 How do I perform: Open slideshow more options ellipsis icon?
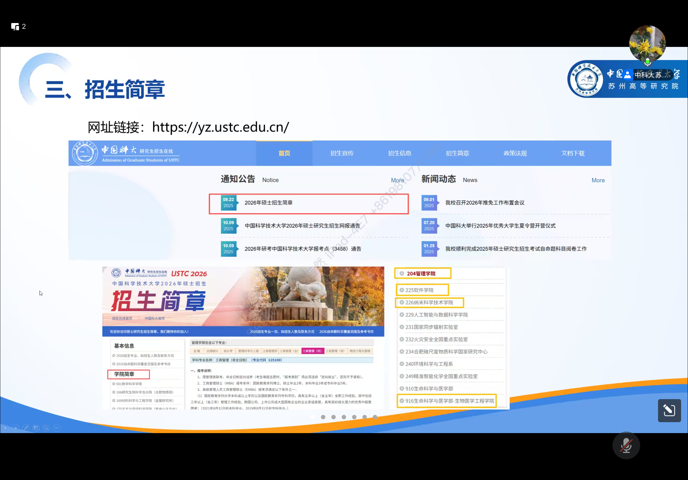coord(56,428)
